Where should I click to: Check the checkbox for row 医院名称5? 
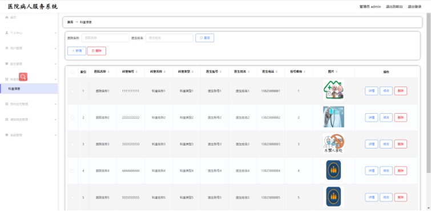(x=72, y=197)
